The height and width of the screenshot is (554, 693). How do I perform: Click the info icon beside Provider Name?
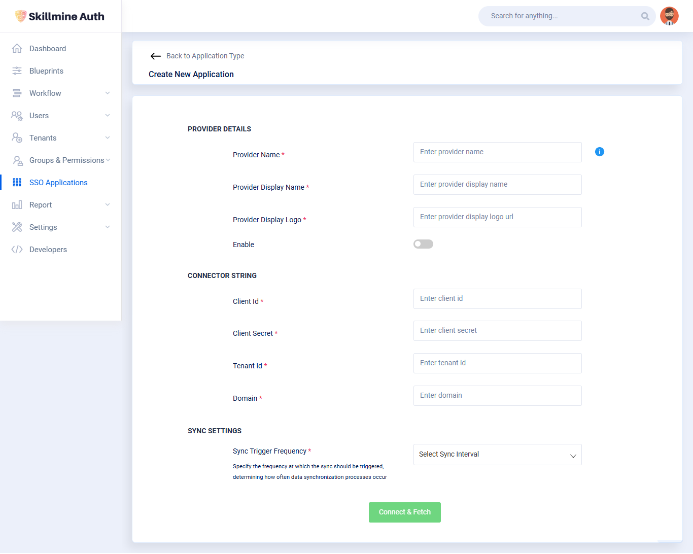pyautogui.click(x=599, y=152)
